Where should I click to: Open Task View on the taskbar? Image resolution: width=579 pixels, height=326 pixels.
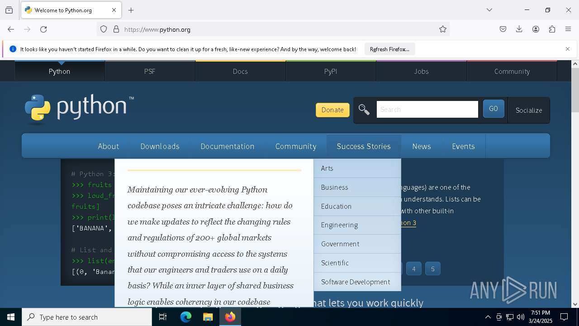[x=163, y=317]
